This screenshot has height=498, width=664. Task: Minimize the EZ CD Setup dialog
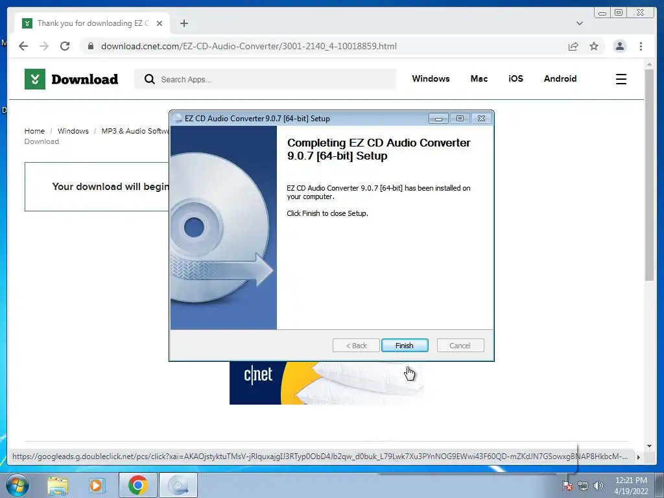[x=438, y=119]
